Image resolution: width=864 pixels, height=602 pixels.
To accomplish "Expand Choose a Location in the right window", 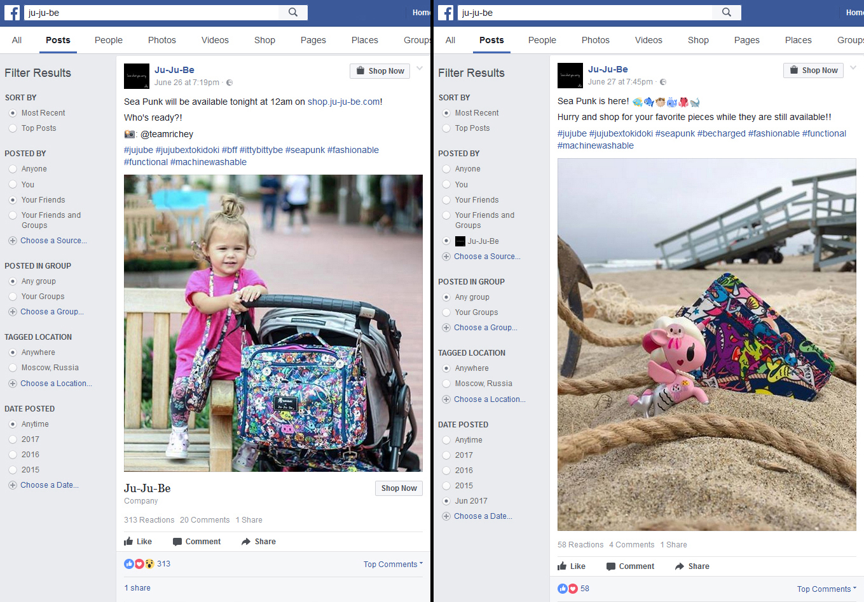I will 484,399.
